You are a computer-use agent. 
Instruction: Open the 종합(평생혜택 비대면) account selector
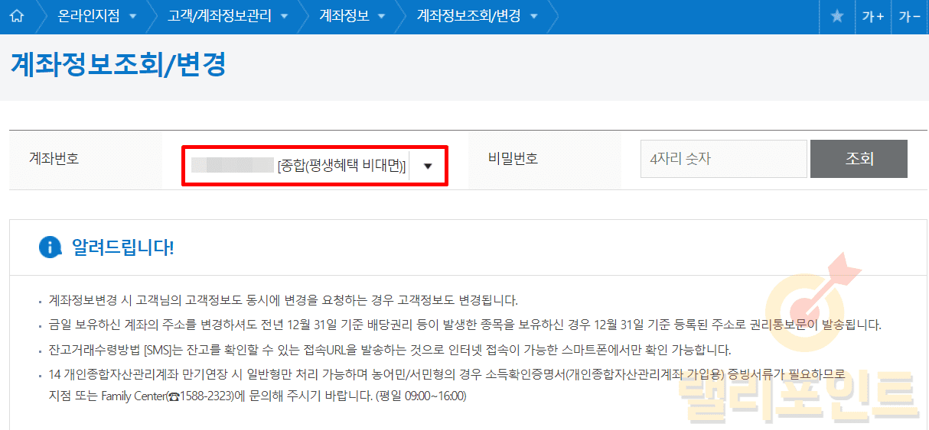(x=315, y=165)
